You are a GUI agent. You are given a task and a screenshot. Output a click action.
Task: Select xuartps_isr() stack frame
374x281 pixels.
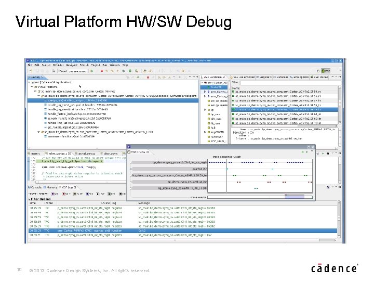point(113,100)
